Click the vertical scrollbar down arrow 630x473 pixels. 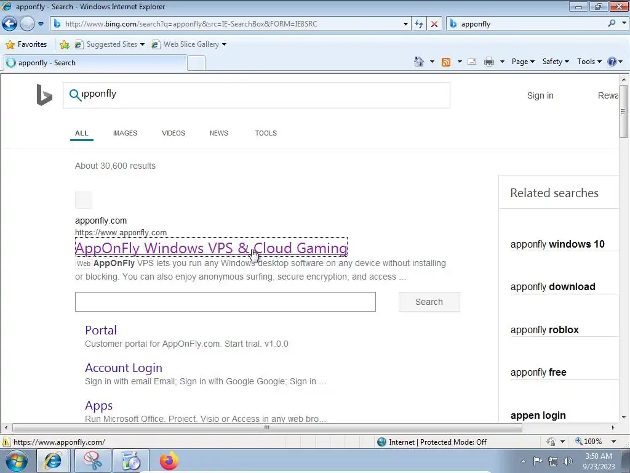click(x=623, y=417)
